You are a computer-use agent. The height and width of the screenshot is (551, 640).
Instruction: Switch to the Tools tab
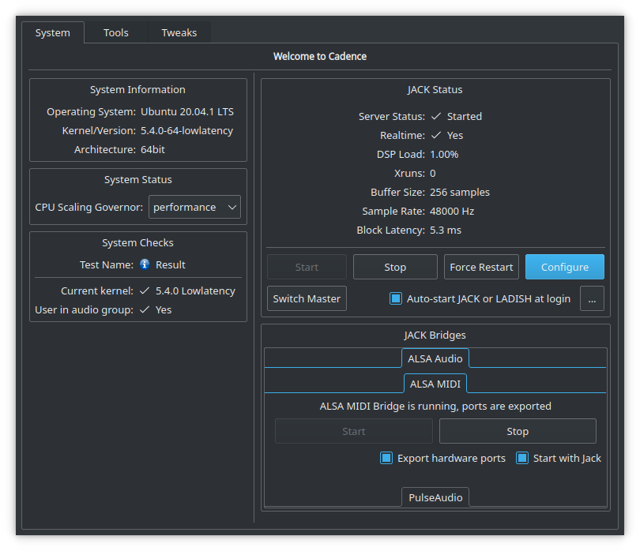tap(115, 32)
